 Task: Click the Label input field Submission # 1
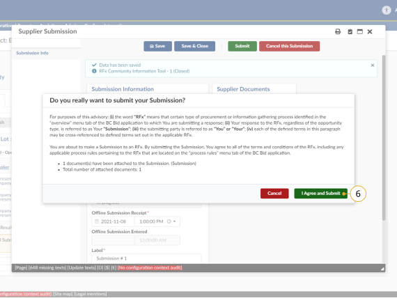[x=146, y=258]
